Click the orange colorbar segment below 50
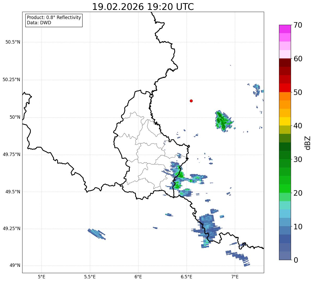The height and width of the screenshot is (282, 314). (x=285, y=96)
